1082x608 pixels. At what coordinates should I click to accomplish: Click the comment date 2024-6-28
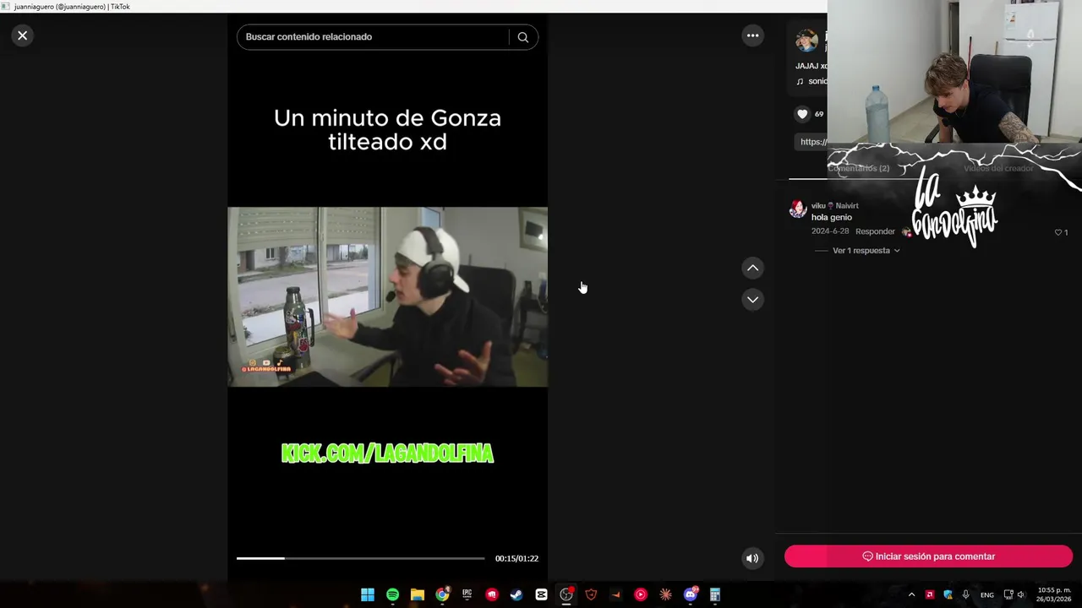pyautogui.click(x=830, y=231)
